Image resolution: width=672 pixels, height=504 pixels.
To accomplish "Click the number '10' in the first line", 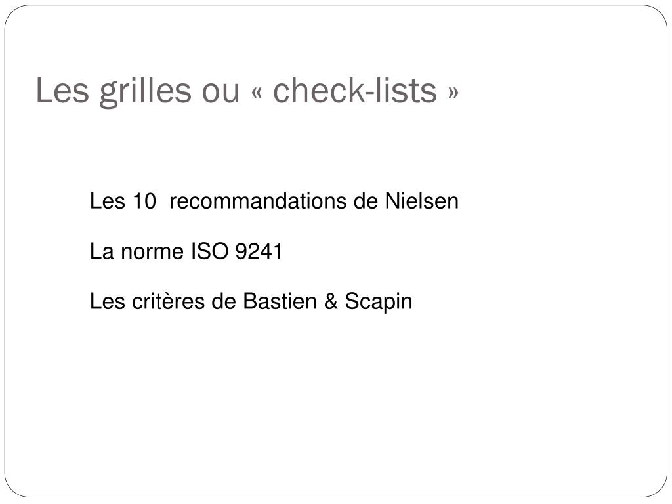I will click(144, 201).
